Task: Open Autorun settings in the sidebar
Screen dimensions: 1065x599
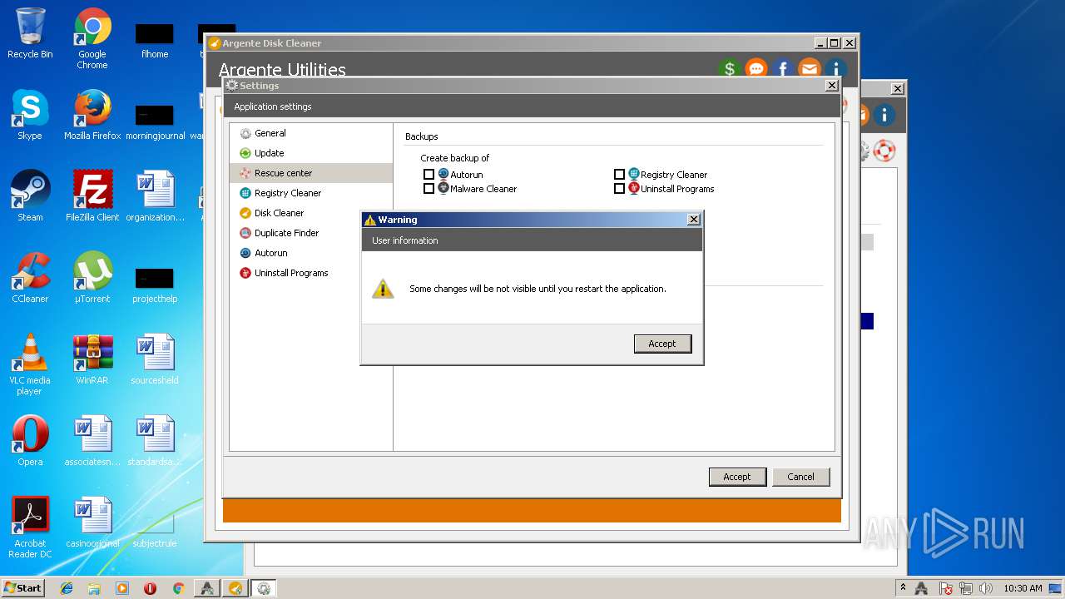Action: click(310, 253)
